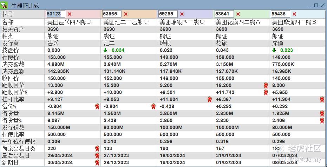Click outstanding quantity 9.145M
This screenshot has height=167, width=327.
coord(56,113)
